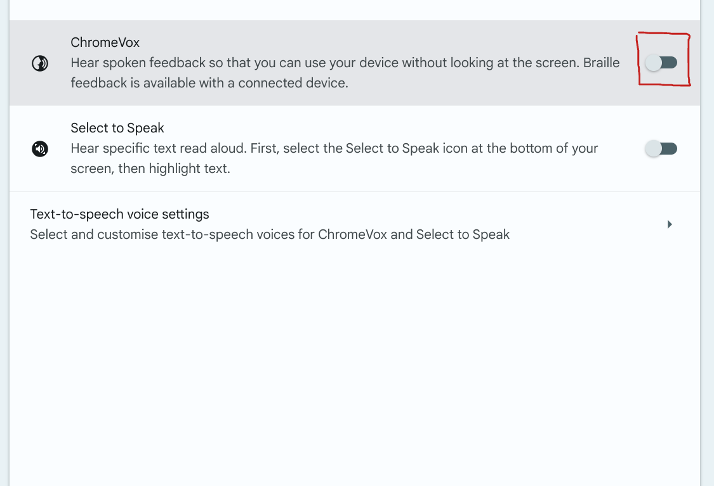The height and width of the screenshot is (486, 714).
Task: Click the dark track of Select to Speak switch
Action: tap(670, 149)
